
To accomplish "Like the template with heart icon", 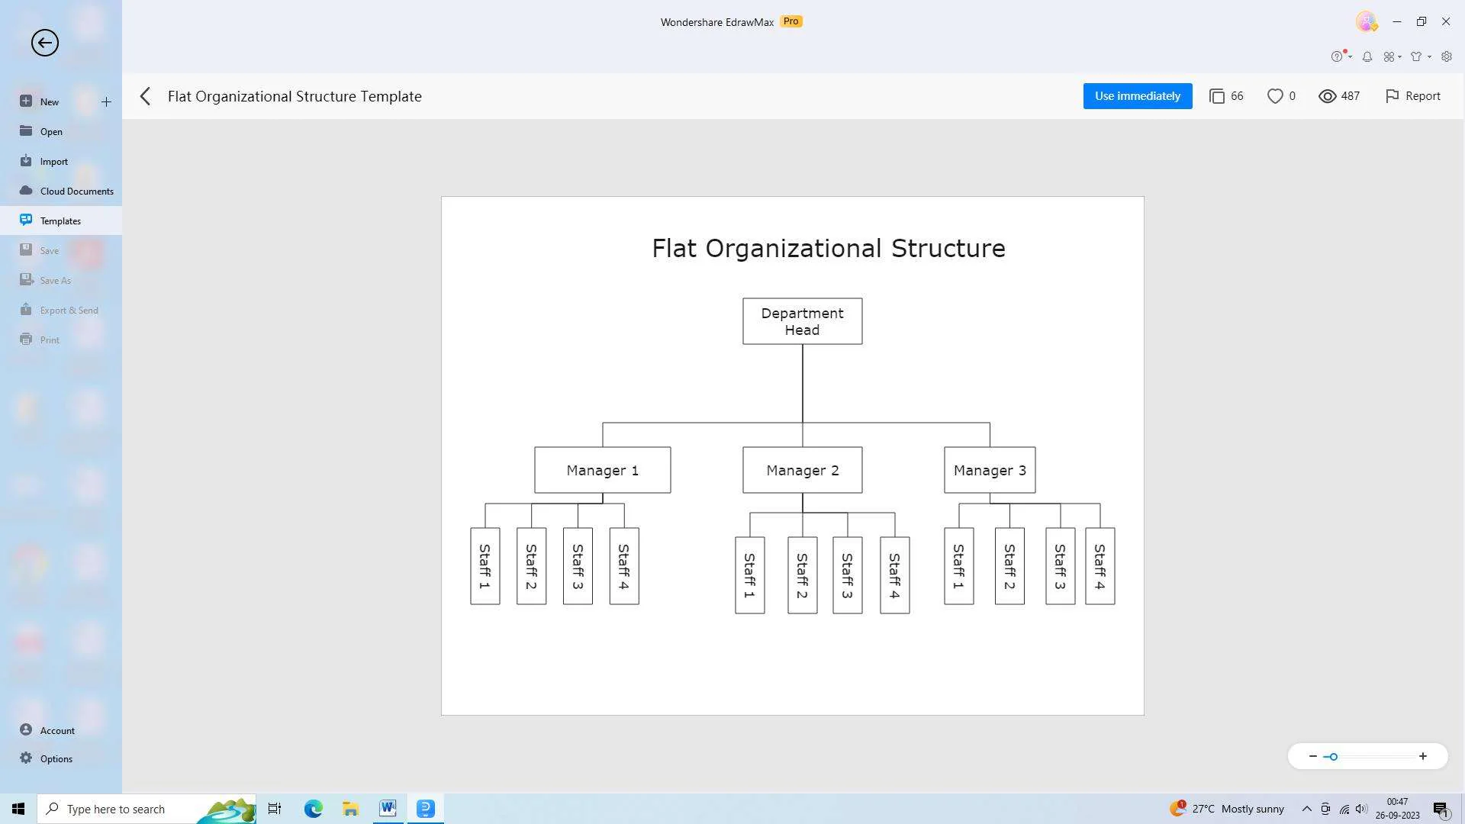I will pyautogui.click(x=1275, y=96).
